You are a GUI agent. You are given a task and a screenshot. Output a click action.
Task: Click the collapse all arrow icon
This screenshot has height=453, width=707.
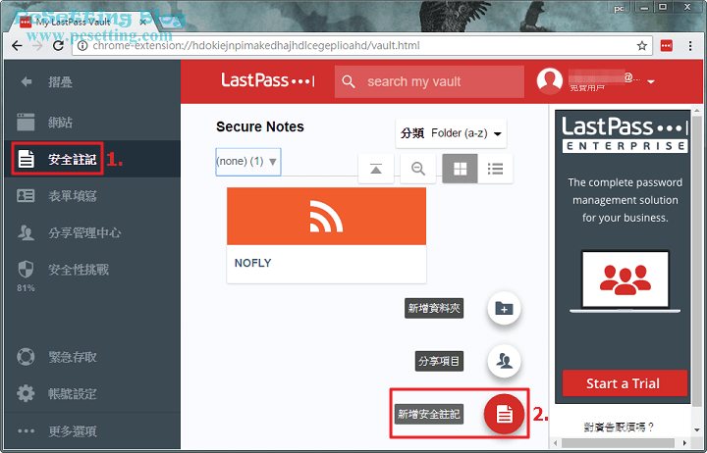376,169
